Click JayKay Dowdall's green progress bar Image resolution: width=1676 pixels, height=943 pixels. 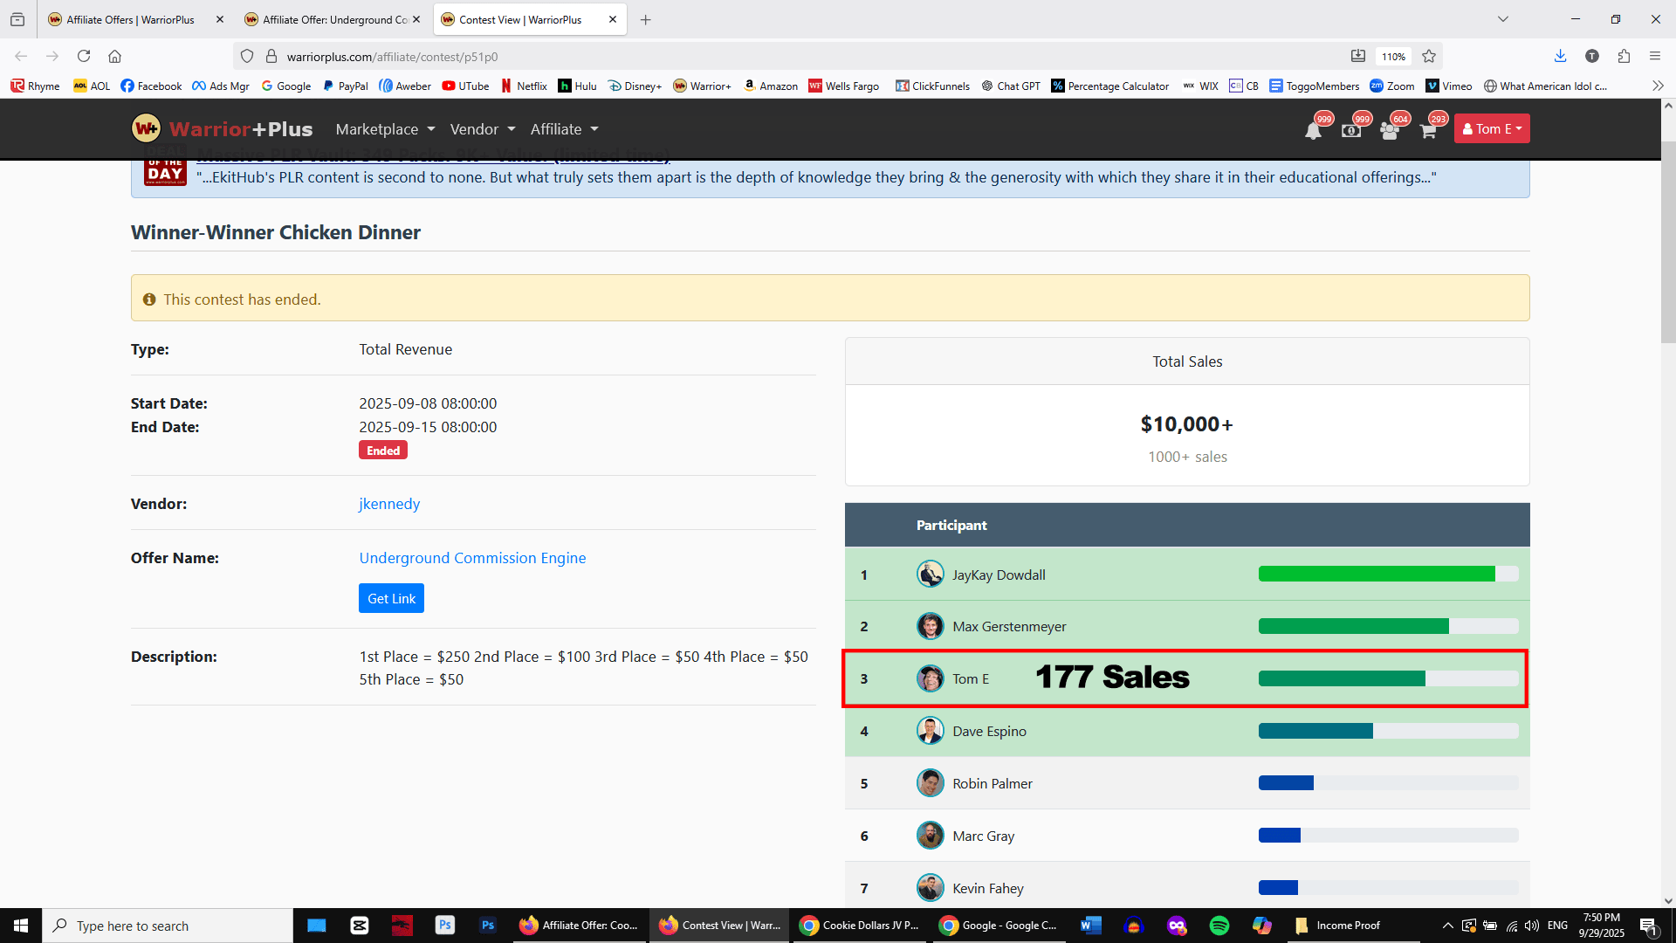pyautogui.click(x=1377, y=575)
